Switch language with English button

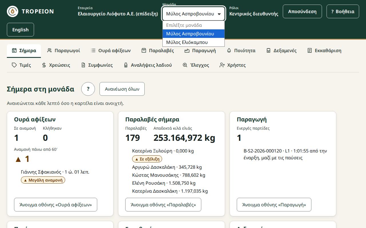20,30
